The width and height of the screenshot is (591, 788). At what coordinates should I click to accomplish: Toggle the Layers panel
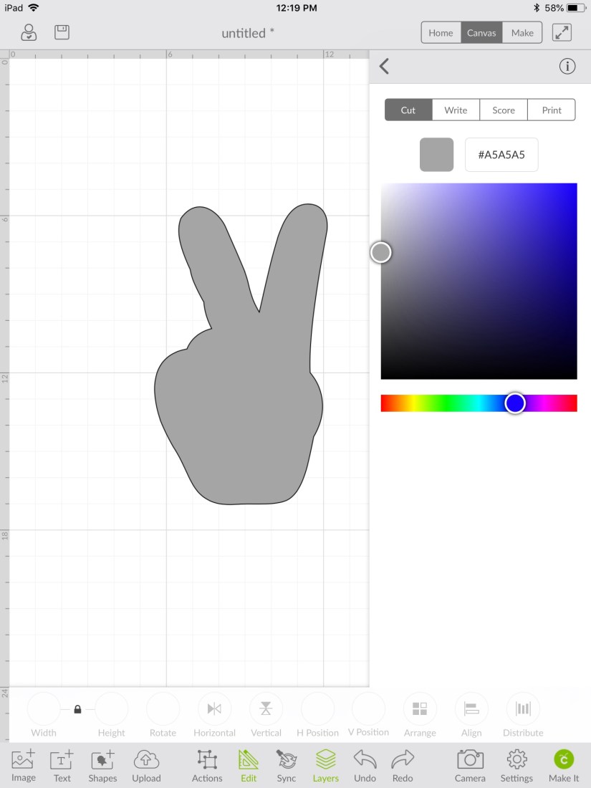(x=326, y=764)
